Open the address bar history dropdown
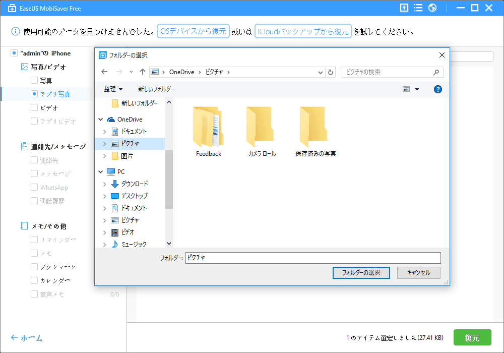504x353 pixels. coord(320,72)
